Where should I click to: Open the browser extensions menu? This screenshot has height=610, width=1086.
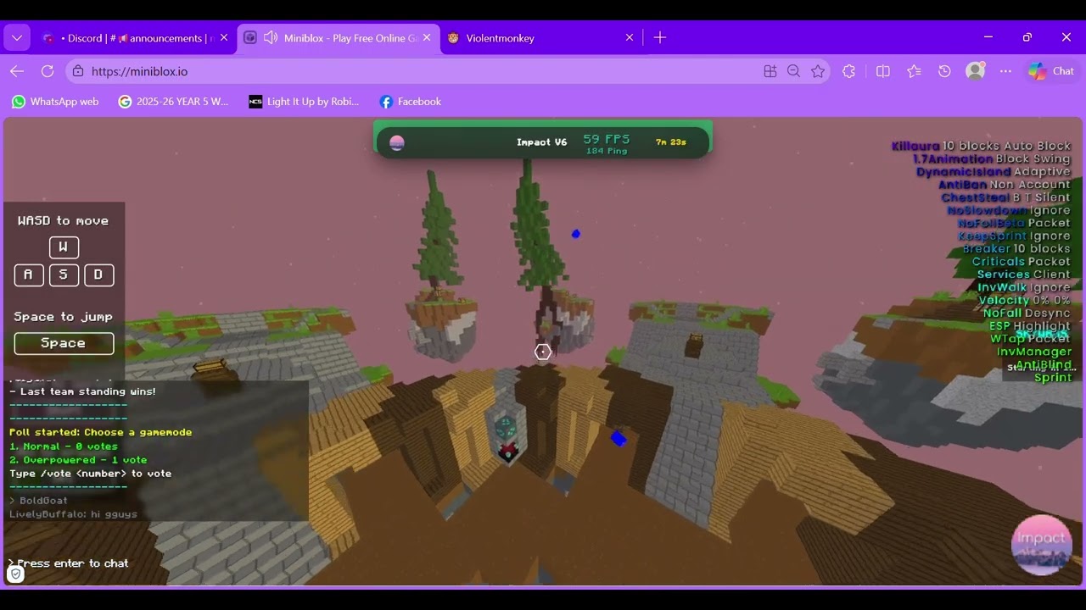pos(849,72)
